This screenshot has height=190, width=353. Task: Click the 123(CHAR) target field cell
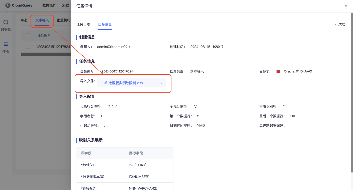tap(149, 165)
